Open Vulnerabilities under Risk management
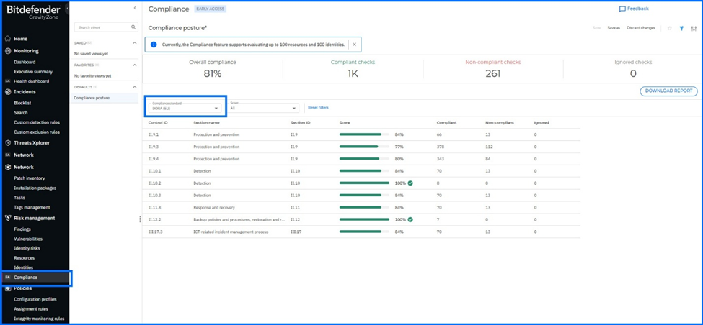The image size is (703, 325). click(x=28, y=239)
